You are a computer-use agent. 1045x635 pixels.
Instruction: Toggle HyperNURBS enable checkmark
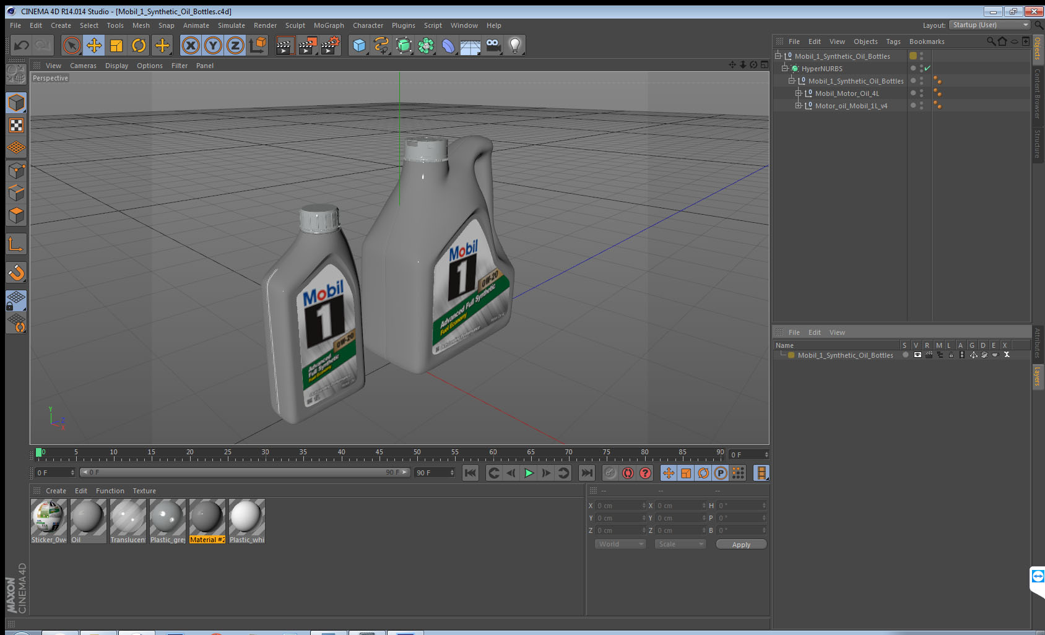pos(927,68)
